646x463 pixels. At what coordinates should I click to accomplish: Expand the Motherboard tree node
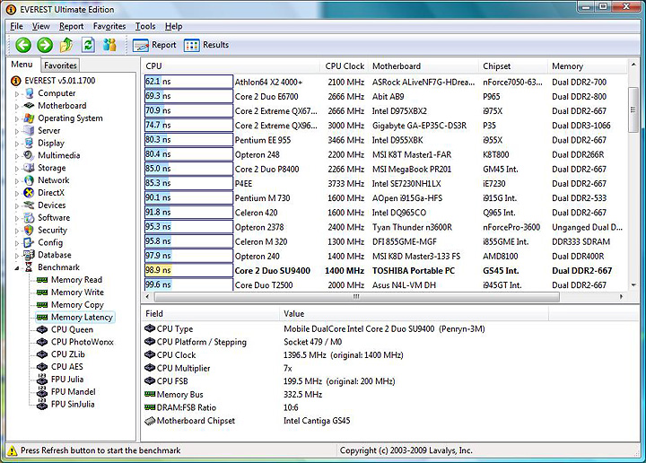pyautogui.click(x=17, y=106)
